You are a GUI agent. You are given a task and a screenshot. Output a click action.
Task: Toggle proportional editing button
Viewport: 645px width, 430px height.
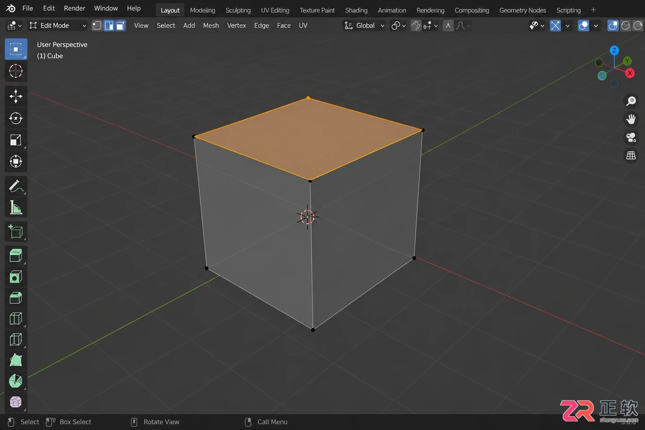pos(448,26)
